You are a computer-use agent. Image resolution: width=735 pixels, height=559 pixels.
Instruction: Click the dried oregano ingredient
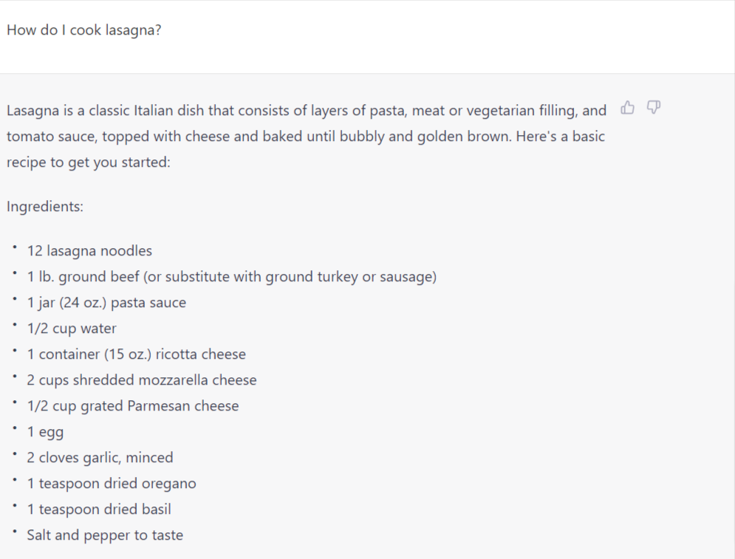[x=112, y=484]
